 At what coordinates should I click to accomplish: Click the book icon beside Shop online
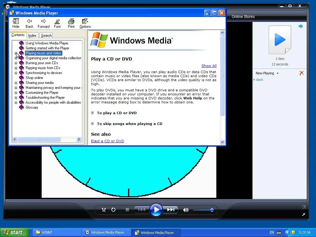(22, 77)
